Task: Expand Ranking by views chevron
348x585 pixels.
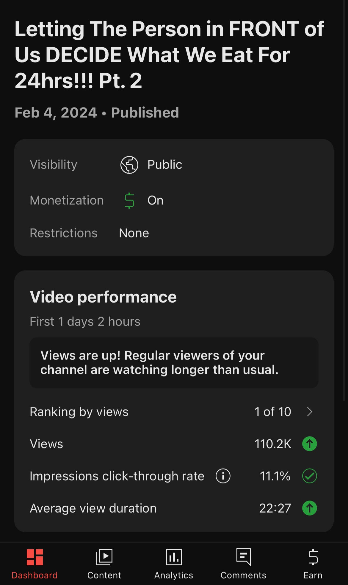Action: tap(310, 412)
